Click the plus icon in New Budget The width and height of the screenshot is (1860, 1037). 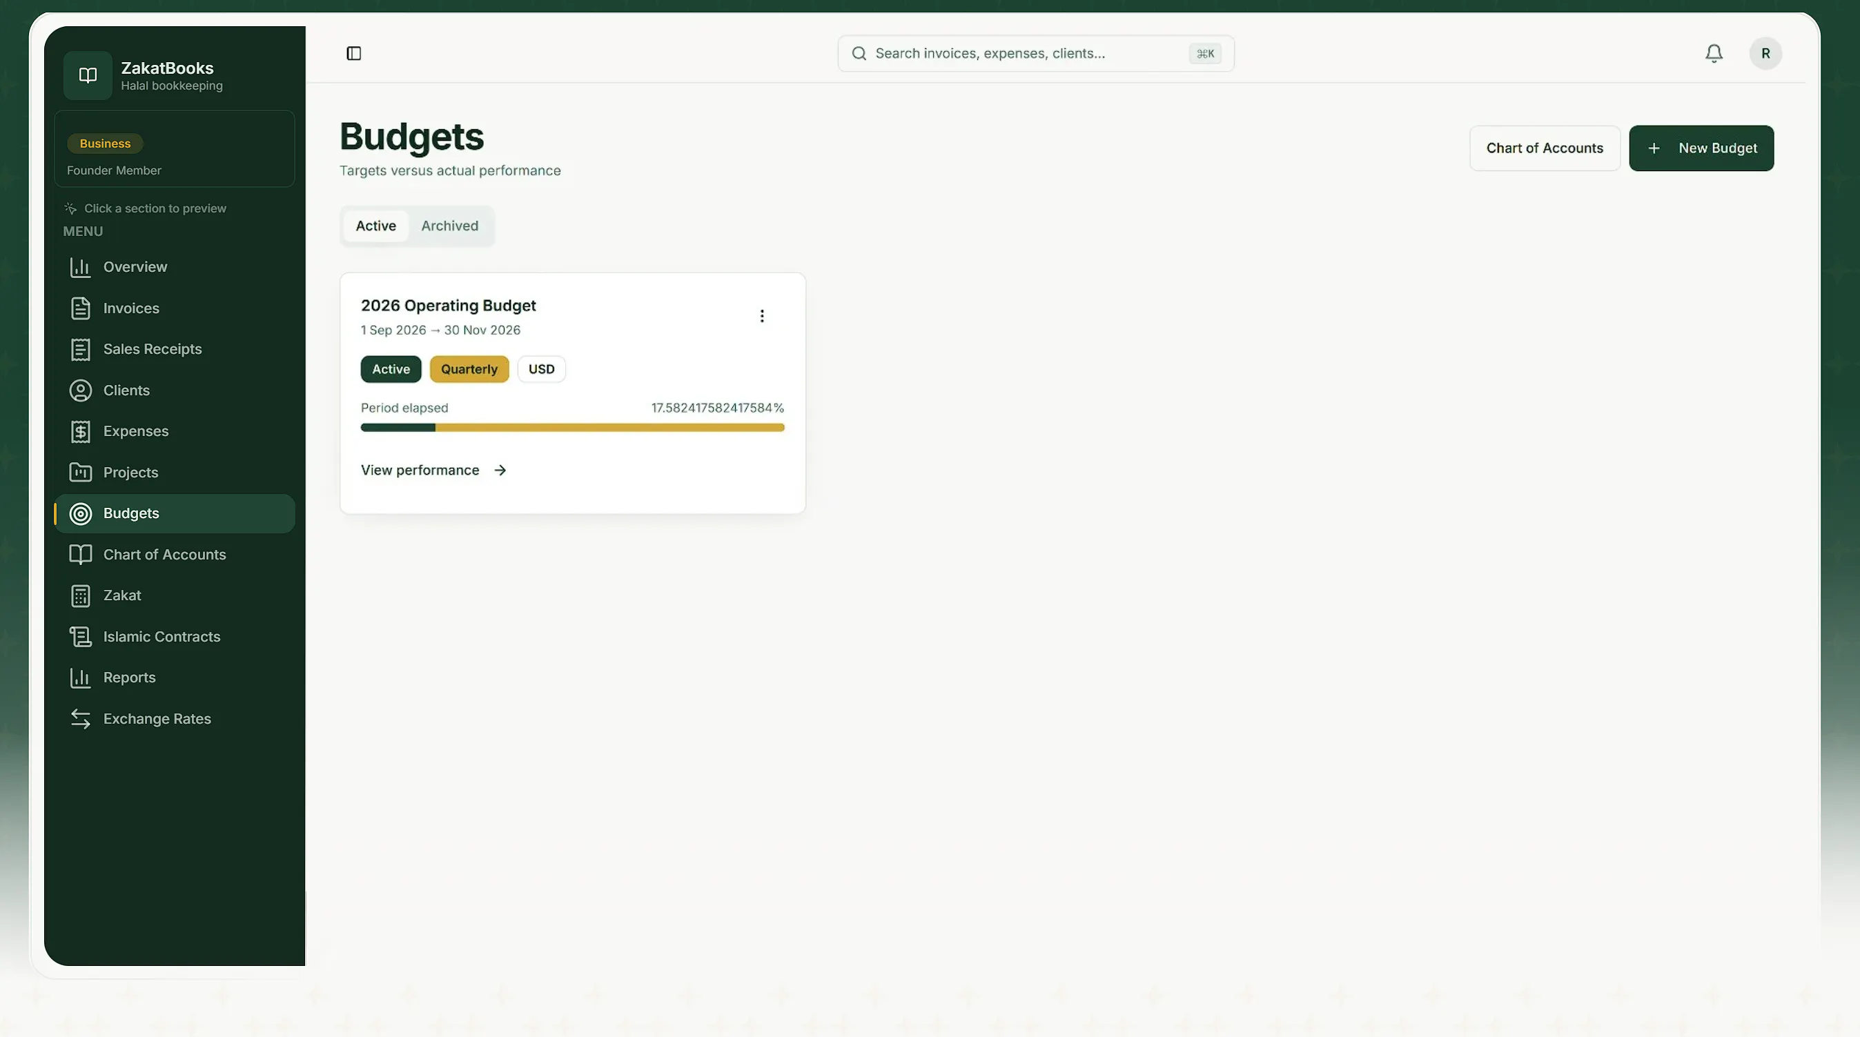(x=1654, y=148)
